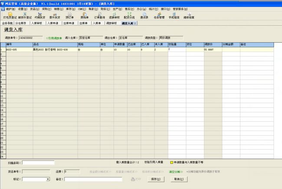Screen dimensions: 282x189
Task: Click the 品名 column header
Action: click(x=55, y=45)
